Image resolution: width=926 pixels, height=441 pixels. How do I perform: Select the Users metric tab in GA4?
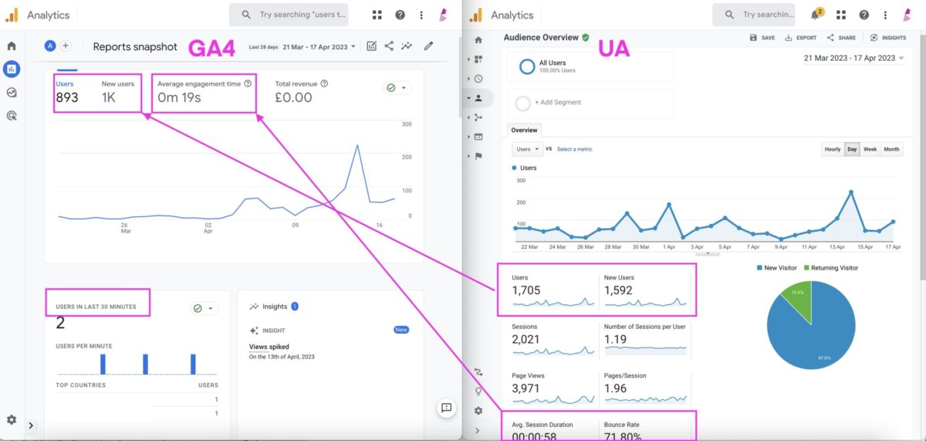point(66,90)
